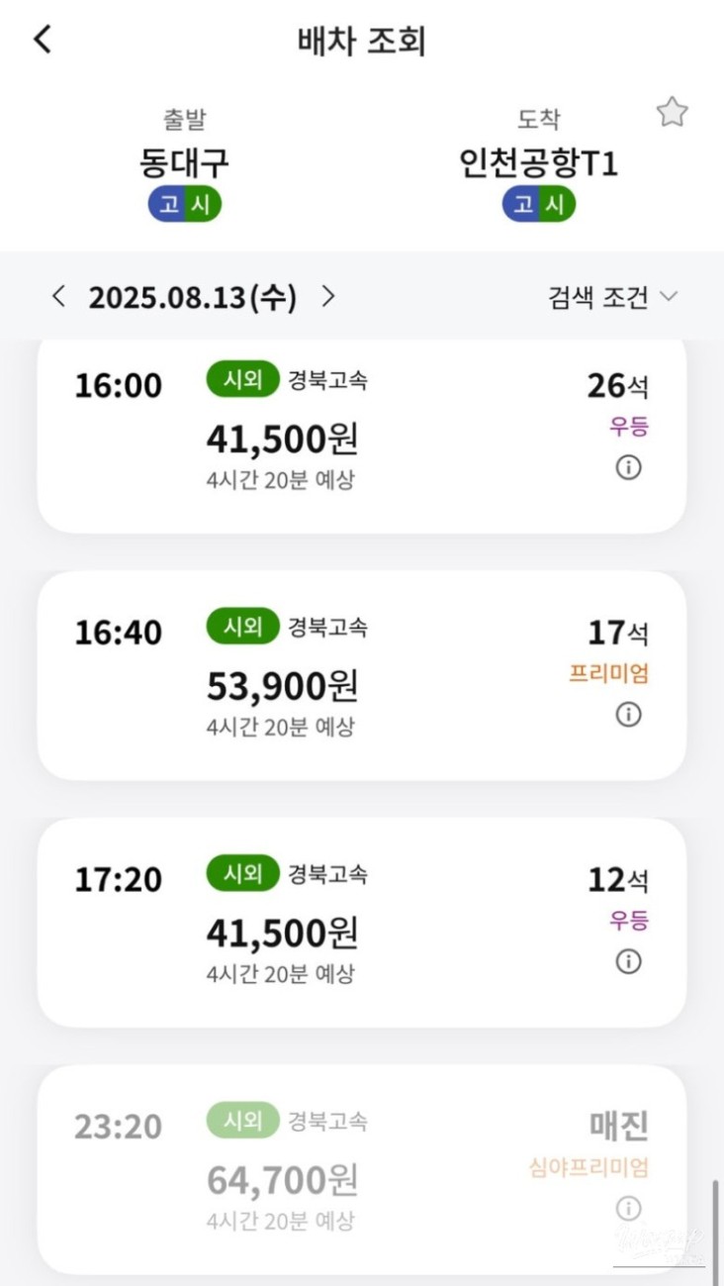
Task: Tap 시외 badge on the 16:40 bus
Action: 242,627
